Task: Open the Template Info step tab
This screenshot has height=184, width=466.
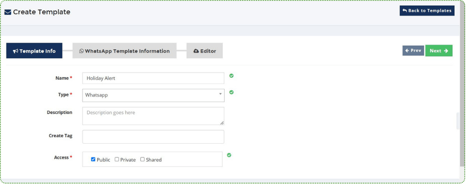Action: pos(34,51)
